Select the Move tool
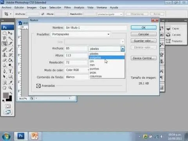 tap(11, 33)
